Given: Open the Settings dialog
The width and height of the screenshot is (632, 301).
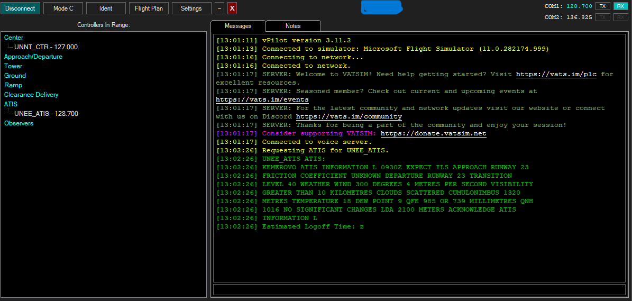Looking at the screenshot, I should pyautogui.click(x=191, y=8).
